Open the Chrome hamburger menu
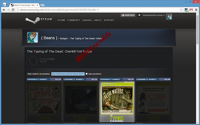This screenshot has width=200, height=125. click(x=196, y=10)
